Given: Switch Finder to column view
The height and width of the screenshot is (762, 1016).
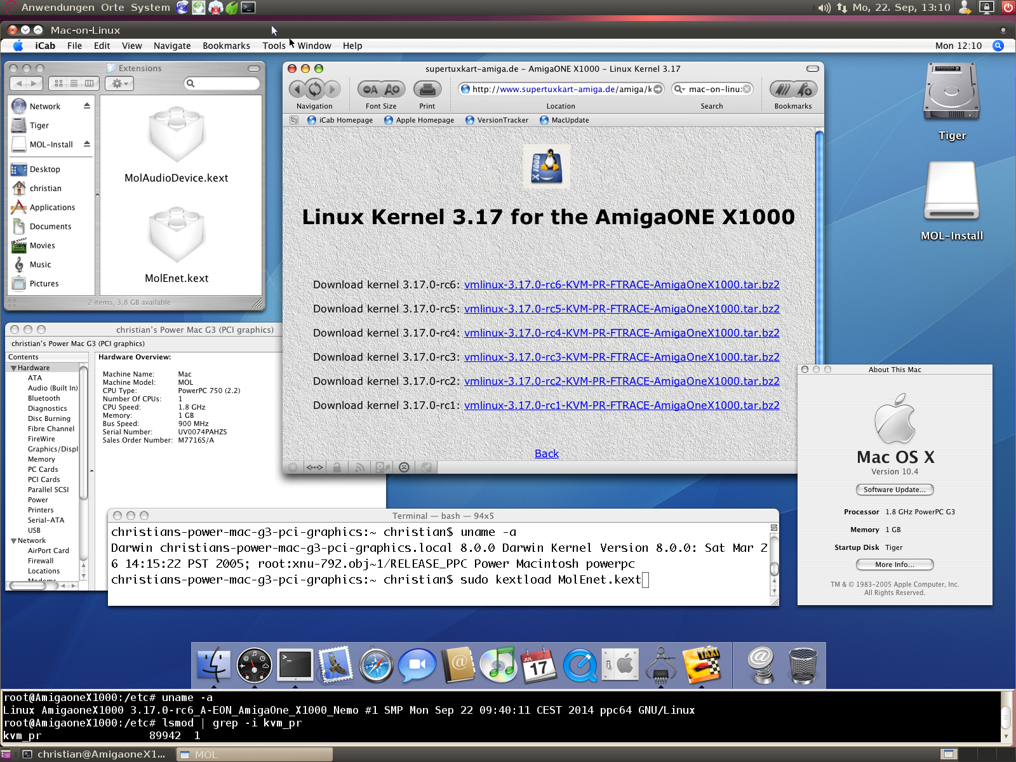Looking at the screenshot, I should pos(90,83).
